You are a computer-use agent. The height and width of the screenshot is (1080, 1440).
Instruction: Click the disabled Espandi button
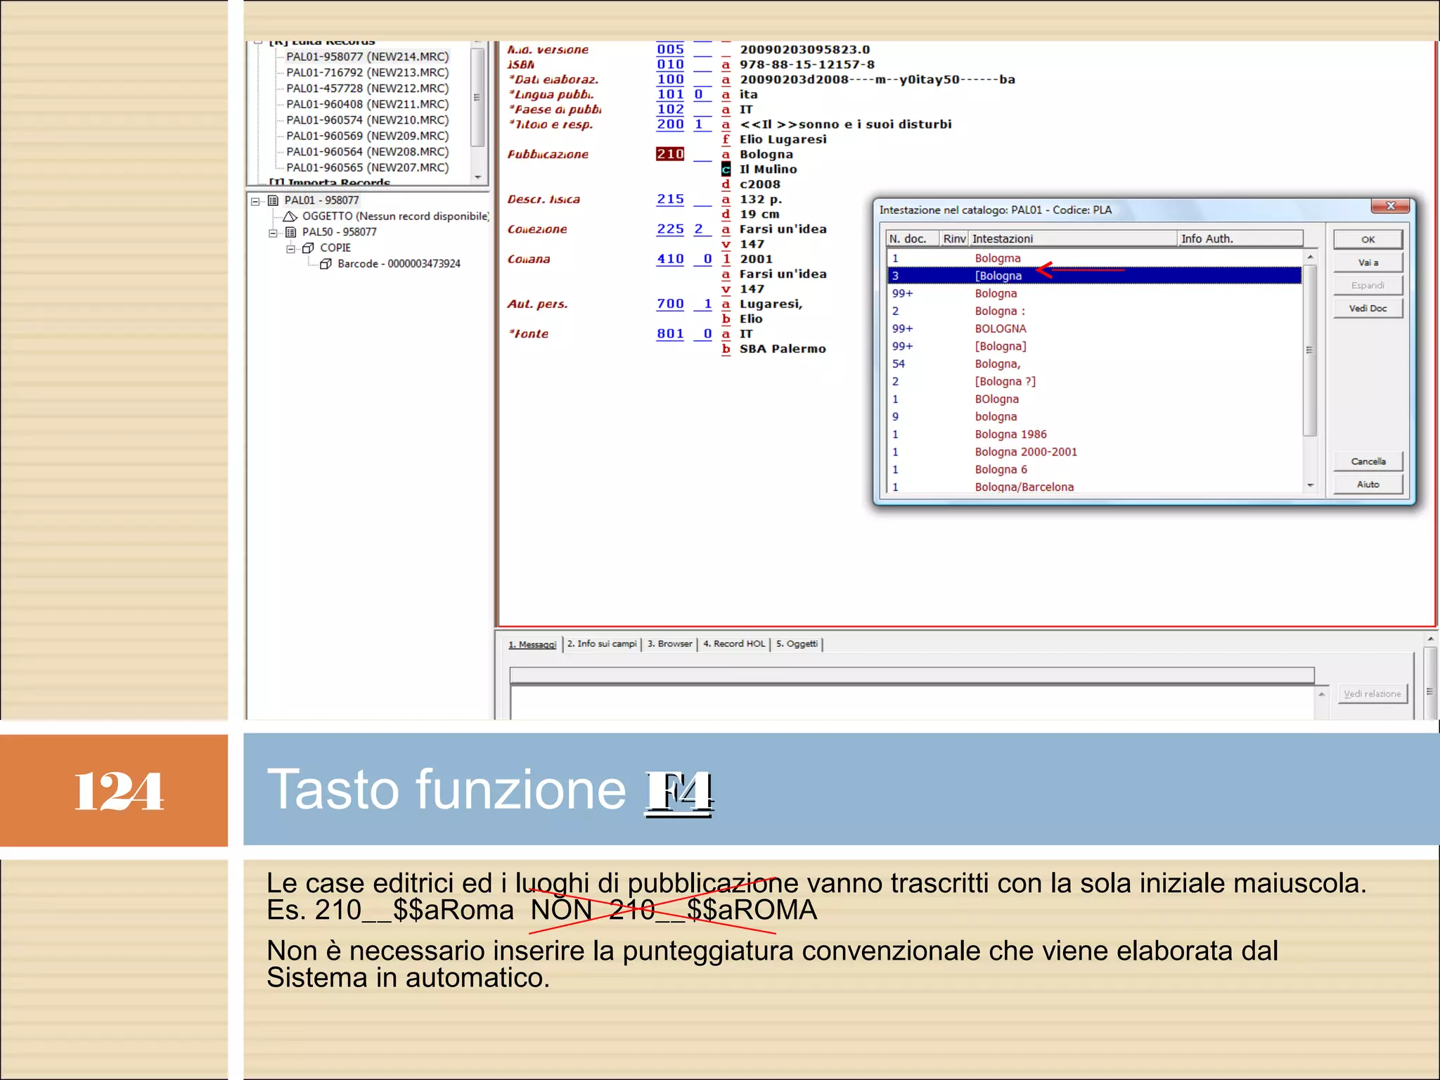(x=1368, y=285)
